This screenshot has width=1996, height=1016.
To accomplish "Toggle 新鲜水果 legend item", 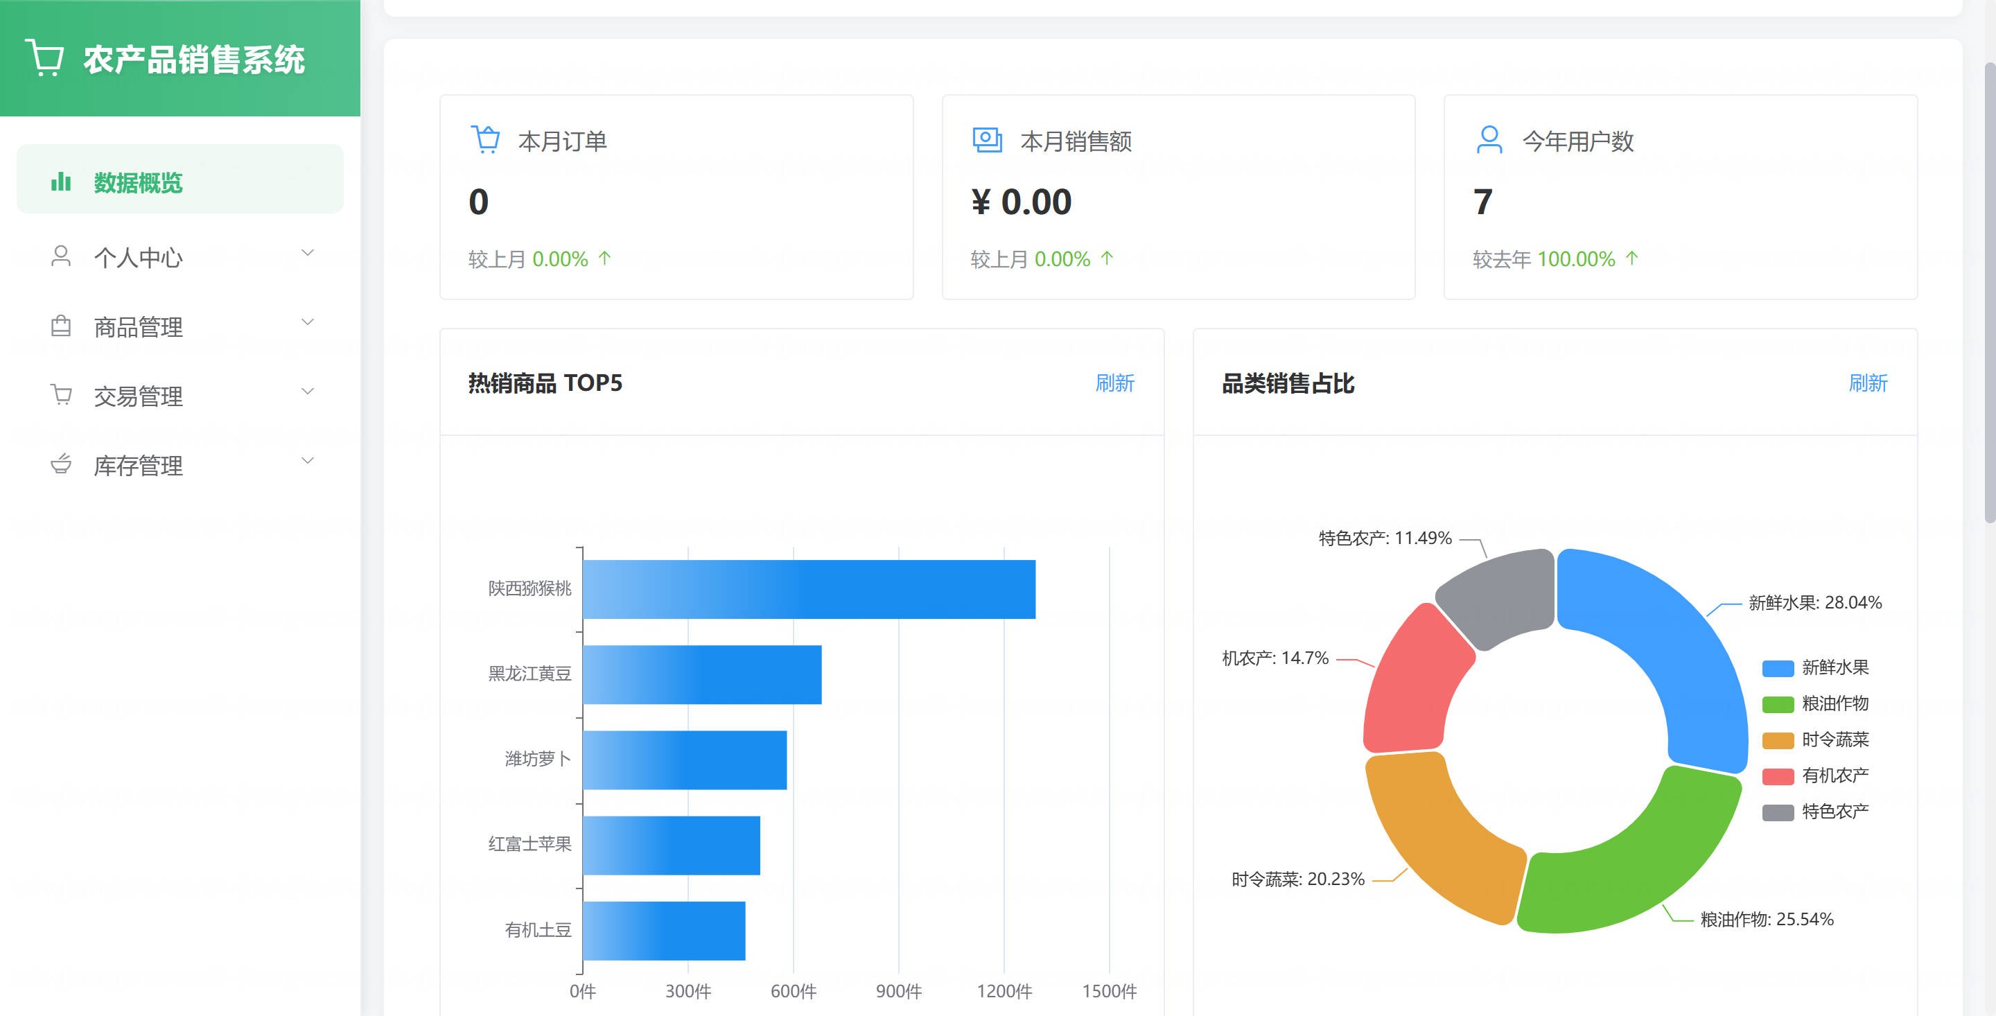I will pyautogui.click(x=1816, y=667).
